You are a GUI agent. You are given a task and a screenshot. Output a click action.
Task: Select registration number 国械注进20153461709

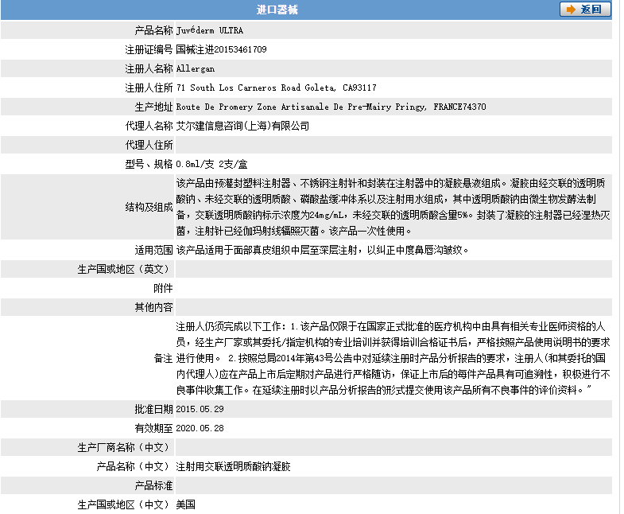point(221,49)
